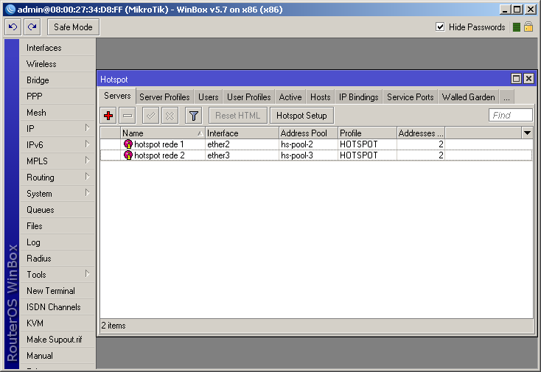
Task: Click the Reset HTML button
Action: tap(238, 116)
